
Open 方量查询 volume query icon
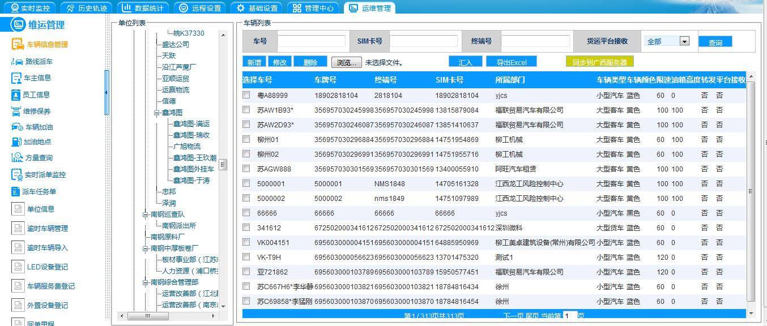pos(16,157)
